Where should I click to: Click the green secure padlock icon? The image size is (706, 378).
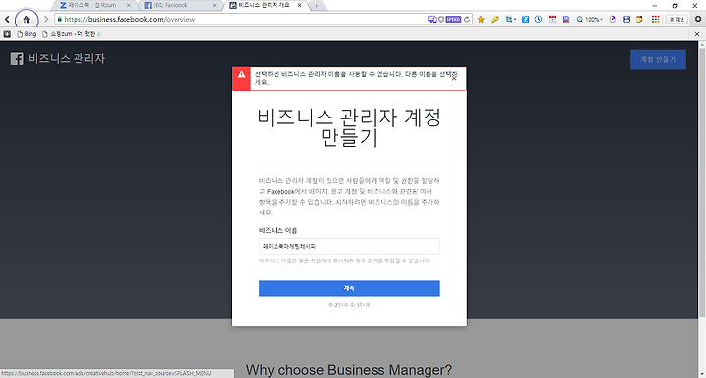59,19
